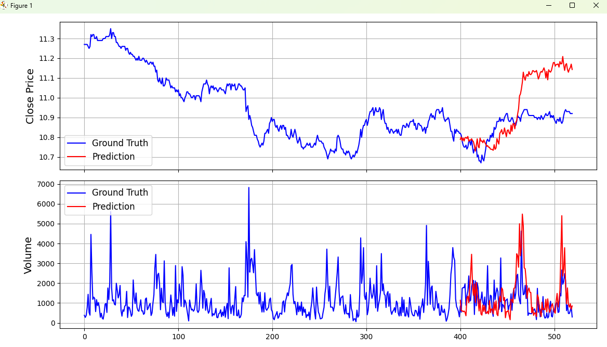Click the 400 tick label on the x-axis
The height and width of the screenshot is (347, 607).
(460, 337)
